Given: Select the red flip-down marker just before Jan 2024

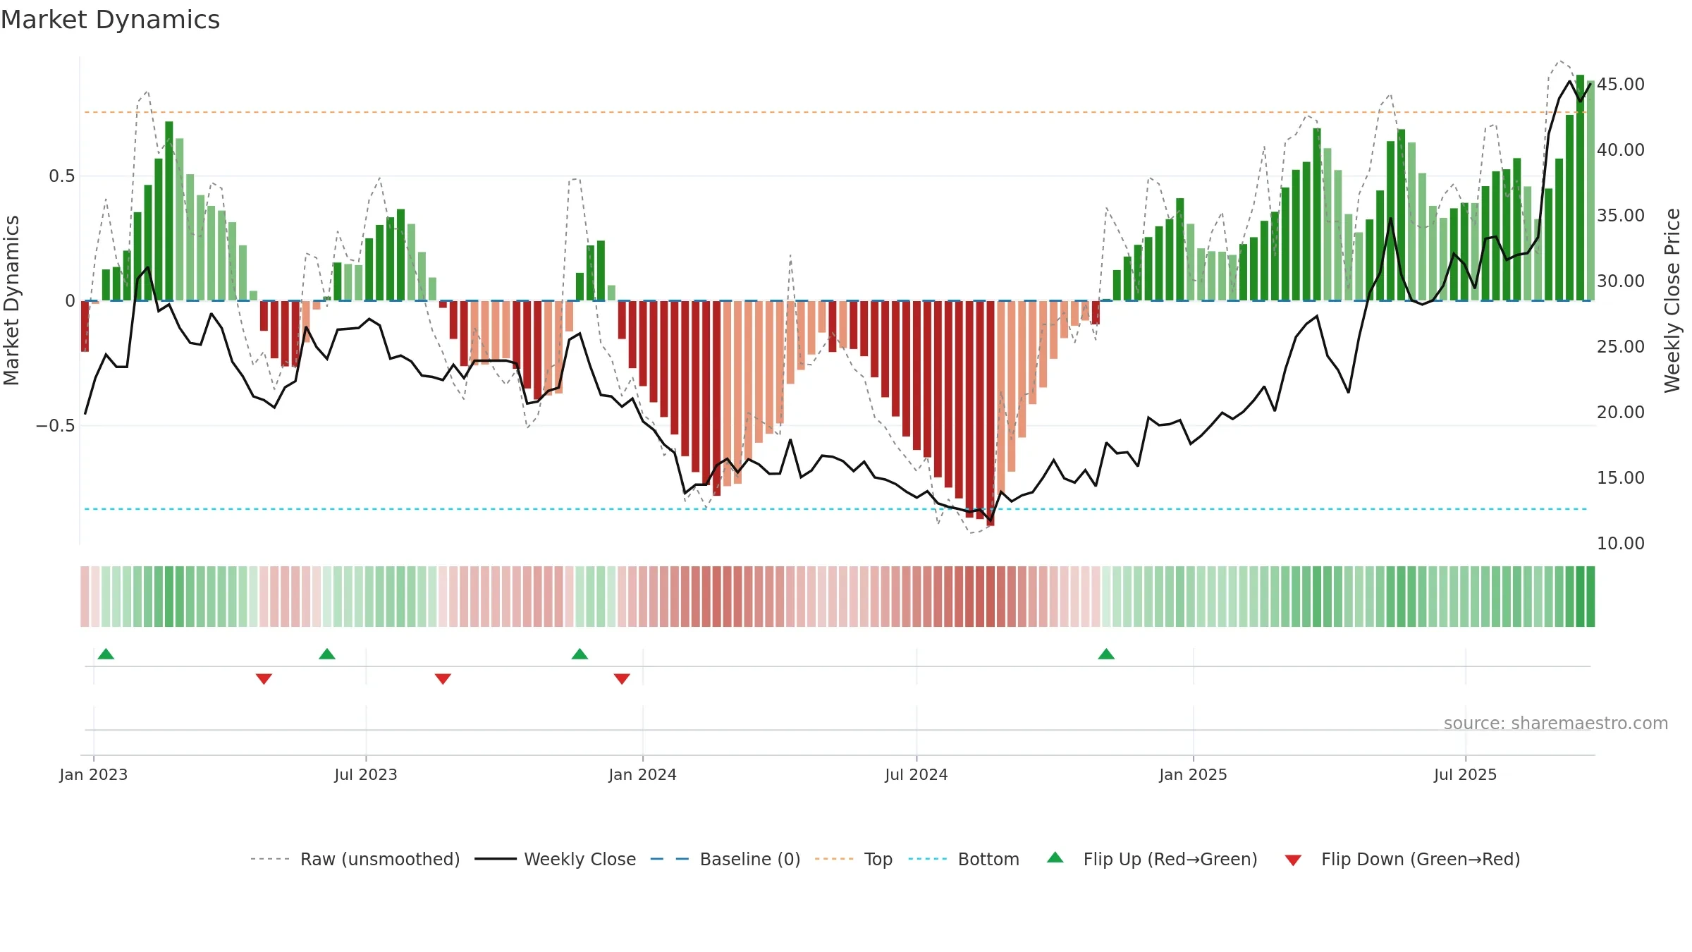Looking at the screenshot, I should pyautogui.click(x=622, y=678).
